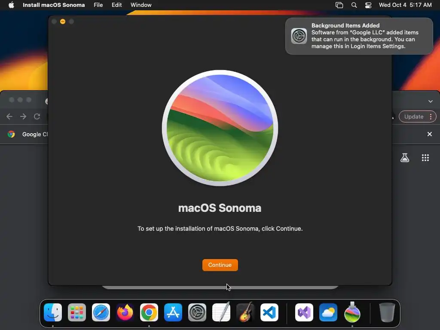Open the Install macOS Sonoma menu
440x330 pixels.
(x=54, y=5)
